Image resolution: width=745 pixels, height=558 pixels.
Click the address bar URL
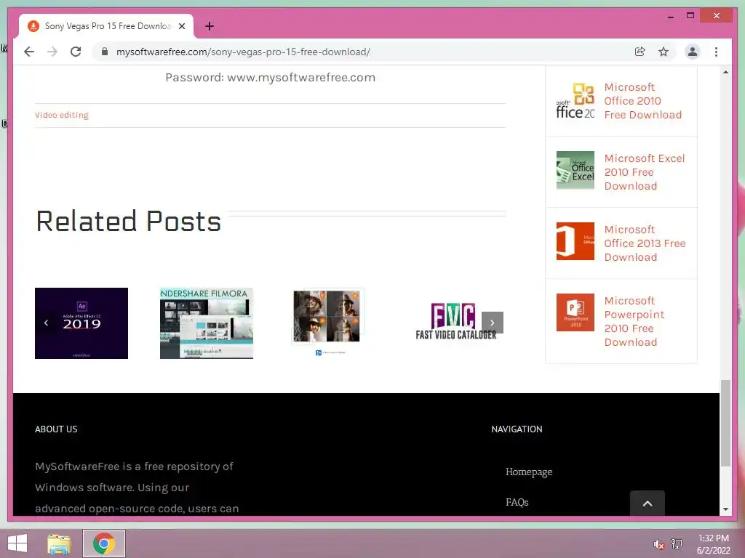point(243,52)
